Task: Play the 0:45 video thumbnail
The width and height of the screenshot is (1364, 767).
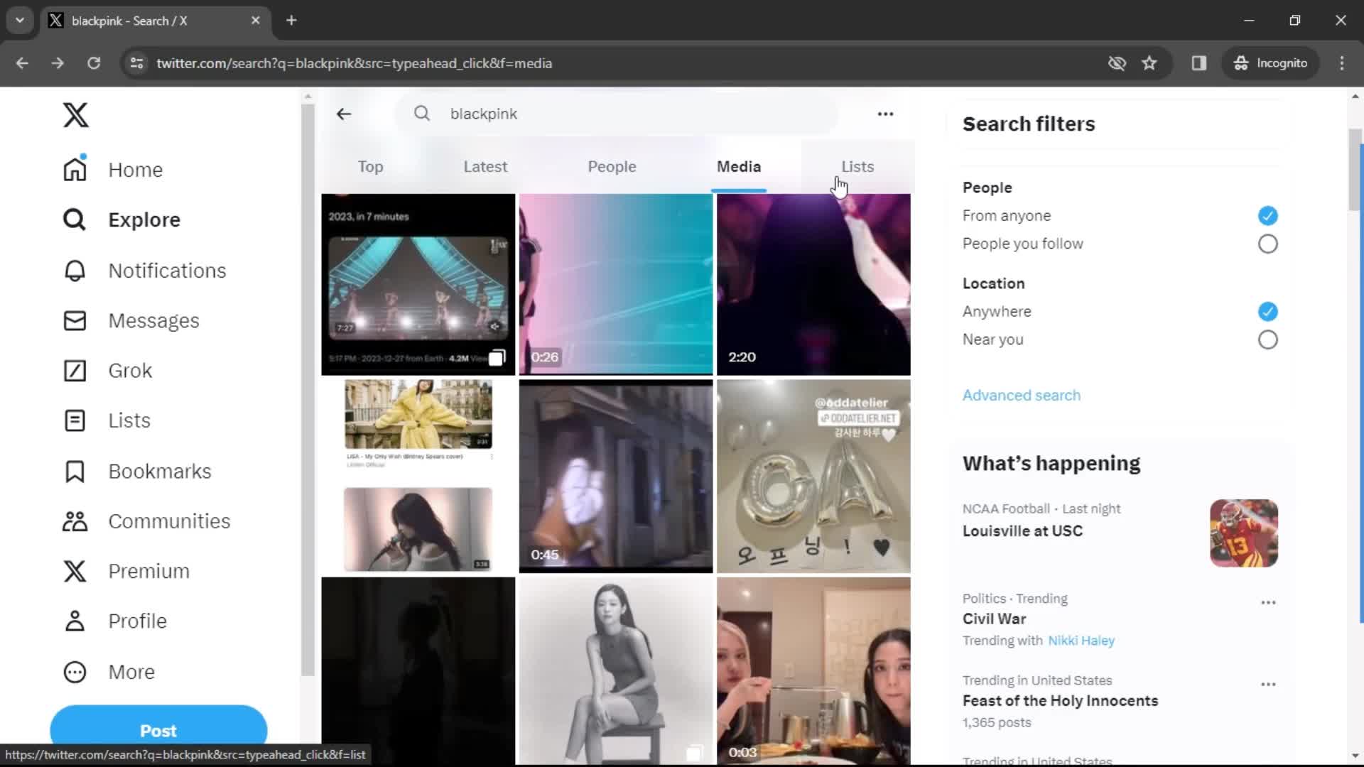Action: (616, 476)
